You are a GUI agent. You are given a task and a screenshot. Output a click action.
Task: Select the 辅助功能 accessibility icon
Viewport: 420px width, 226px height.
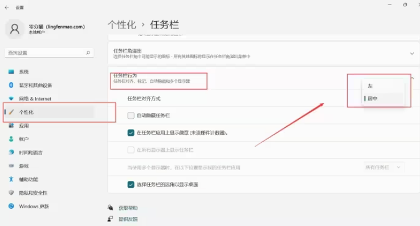[x=11, y=179]
